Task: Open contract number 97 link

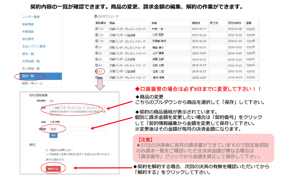Action: (100, 47)
